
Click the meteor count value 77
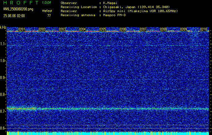point(49,16)
